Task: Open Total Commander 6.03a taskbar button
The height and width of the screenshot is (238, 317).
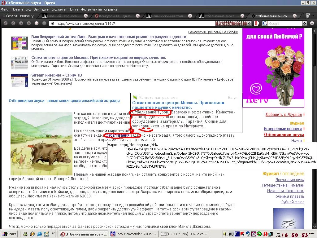Action: (134, 234)
